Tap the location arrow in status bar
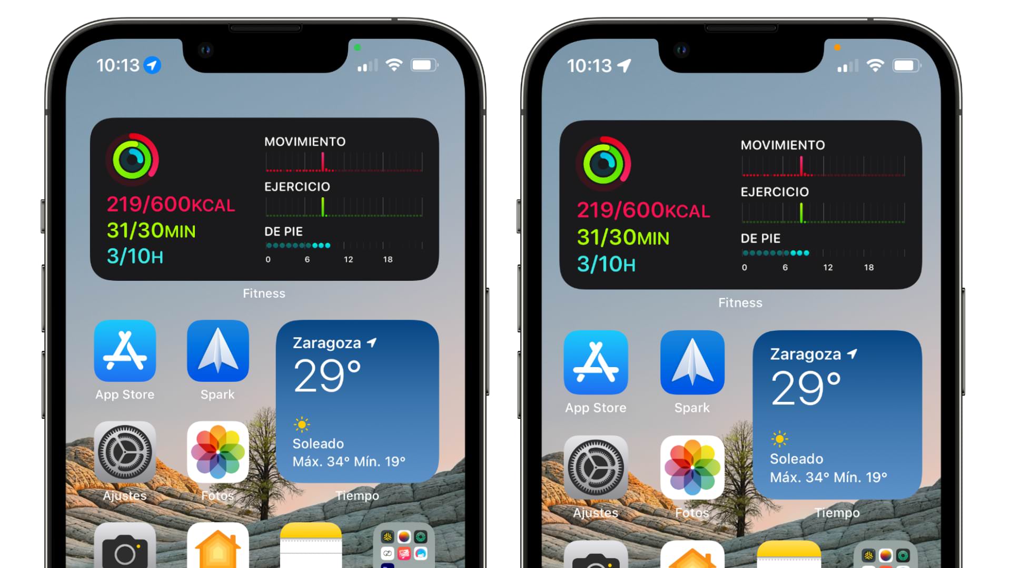This screenshot has height=568, width=1011. tap(157, 66)
